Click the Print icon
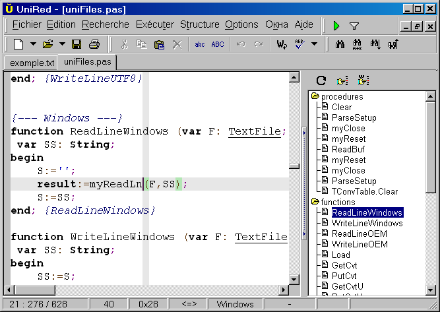Viewport: 440px width, 312px height. click(x=94, y=45)
